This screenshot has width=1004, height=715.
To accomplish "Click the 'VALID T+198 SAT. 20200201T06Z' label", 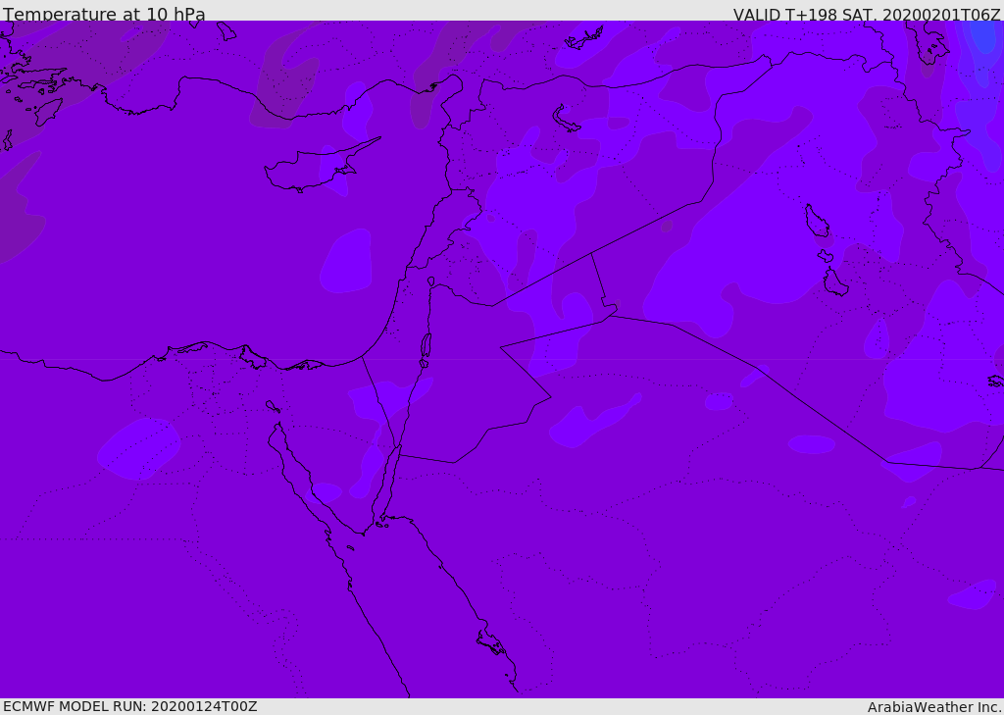I will click(867, 14).
